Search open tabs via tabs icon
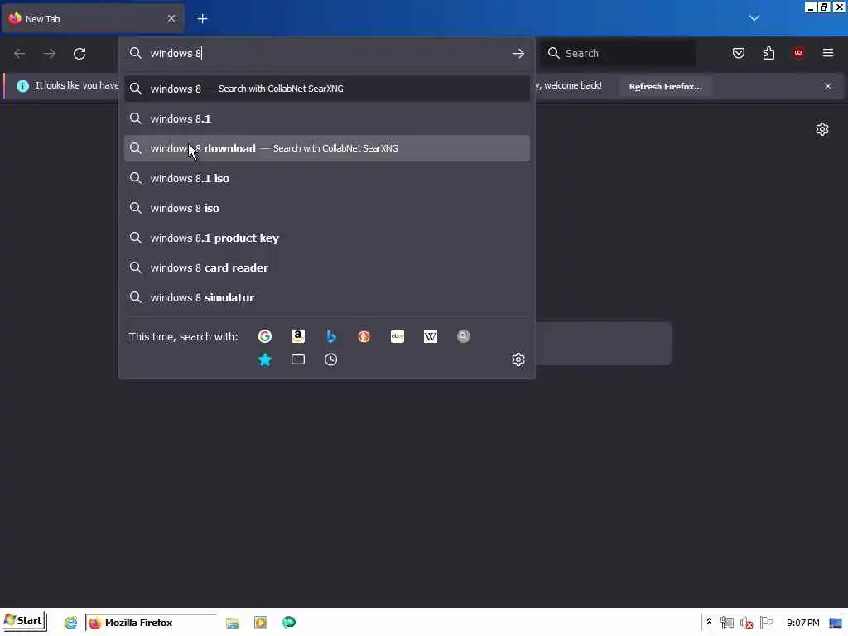848x636 pixels. pyautogui.click(x=298, y=359)
